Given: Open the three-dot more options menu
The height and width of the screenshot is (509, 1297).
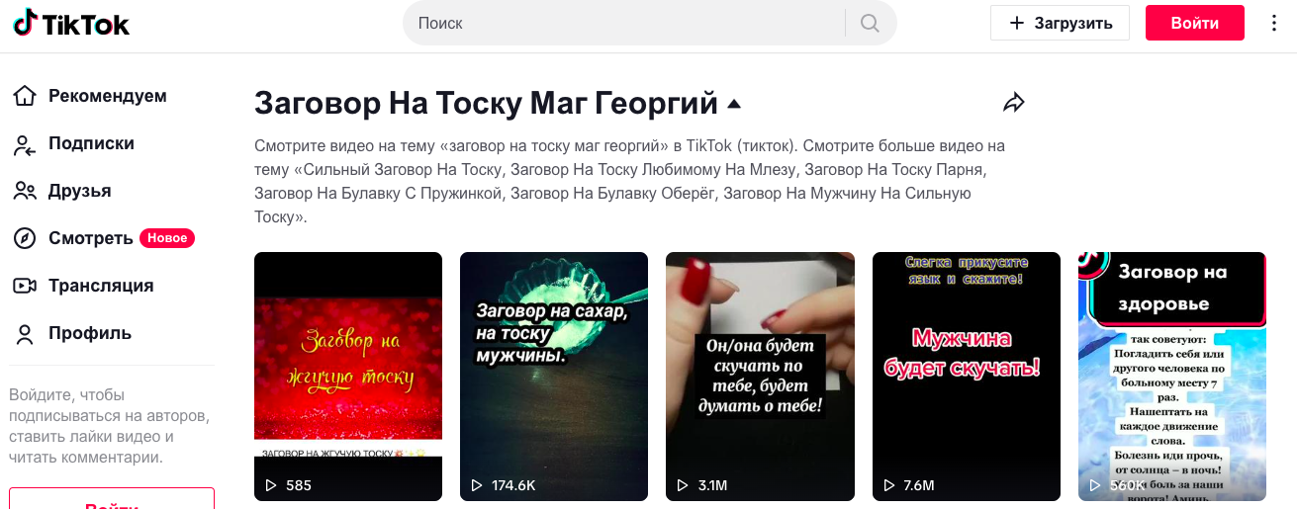Looking at the screenshot, I should 1274,23.
